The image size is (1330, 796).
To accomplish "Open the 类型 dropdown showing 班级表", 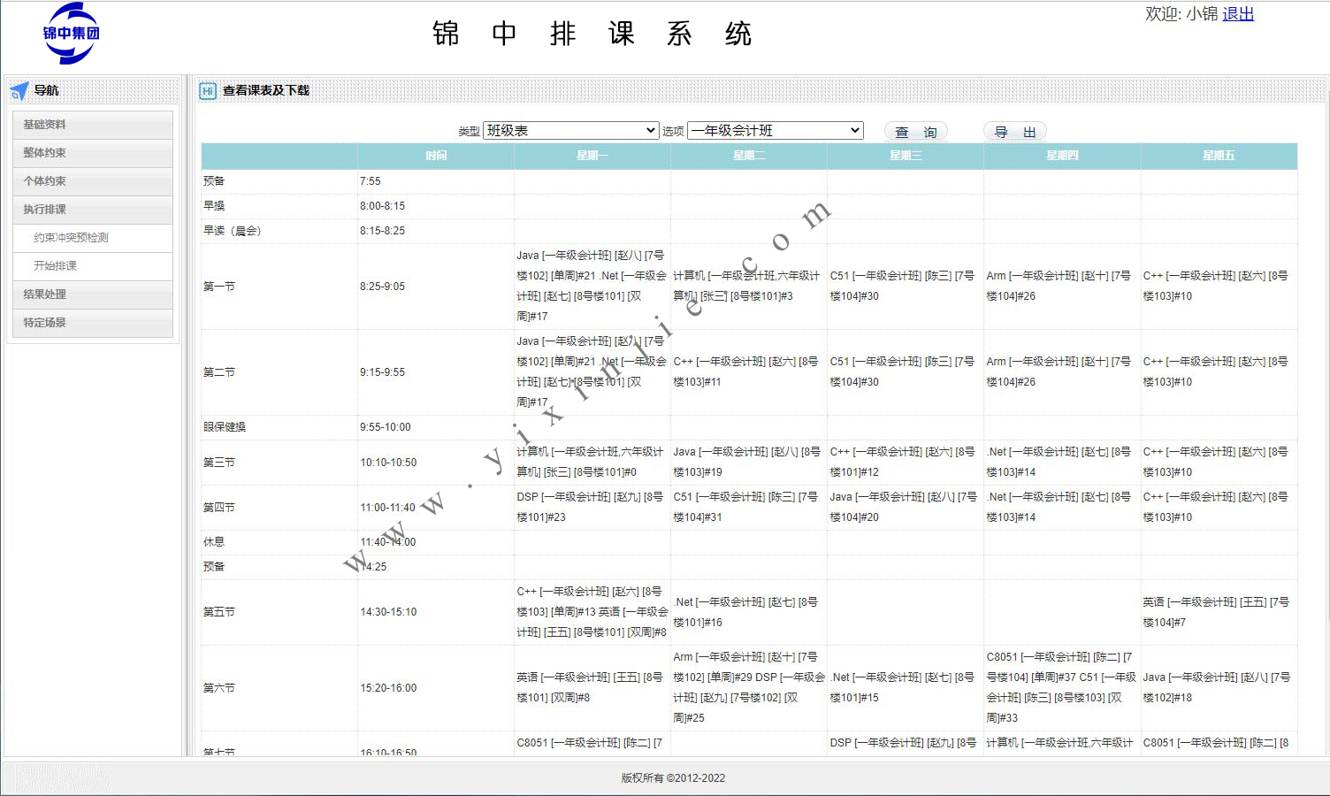I will pyautogui.click(x=570, y=131).
